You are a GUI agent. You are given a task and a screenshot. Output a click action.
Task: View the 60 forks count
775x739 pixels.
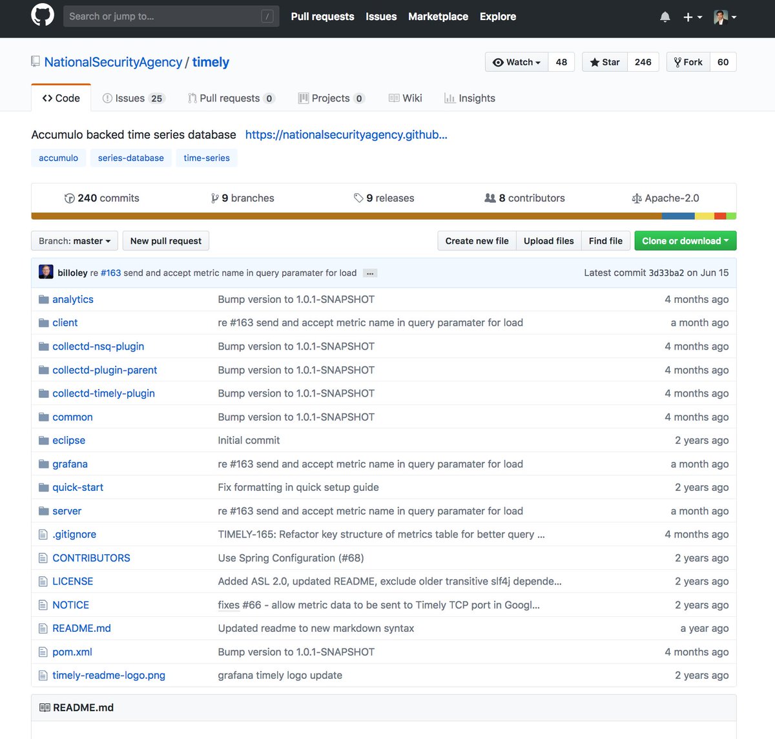pyautogui.click(x=723, y=62)
